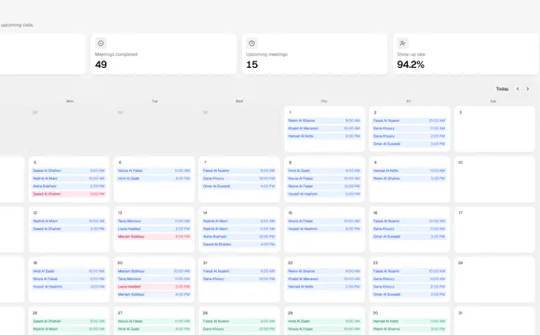Open Noura Al Falasi meeting on day 6
The height and width of the screenshot is (335, 540).
[154, 171]
